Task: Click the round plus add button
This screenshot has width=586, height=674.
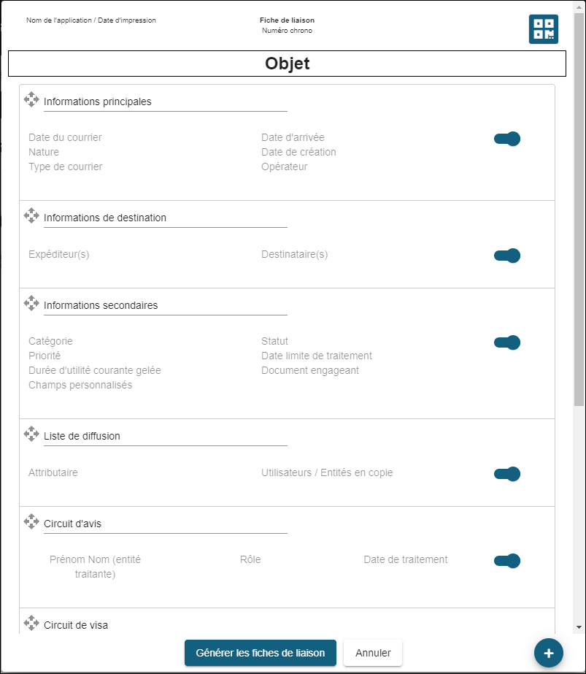Action: [548, 653]
